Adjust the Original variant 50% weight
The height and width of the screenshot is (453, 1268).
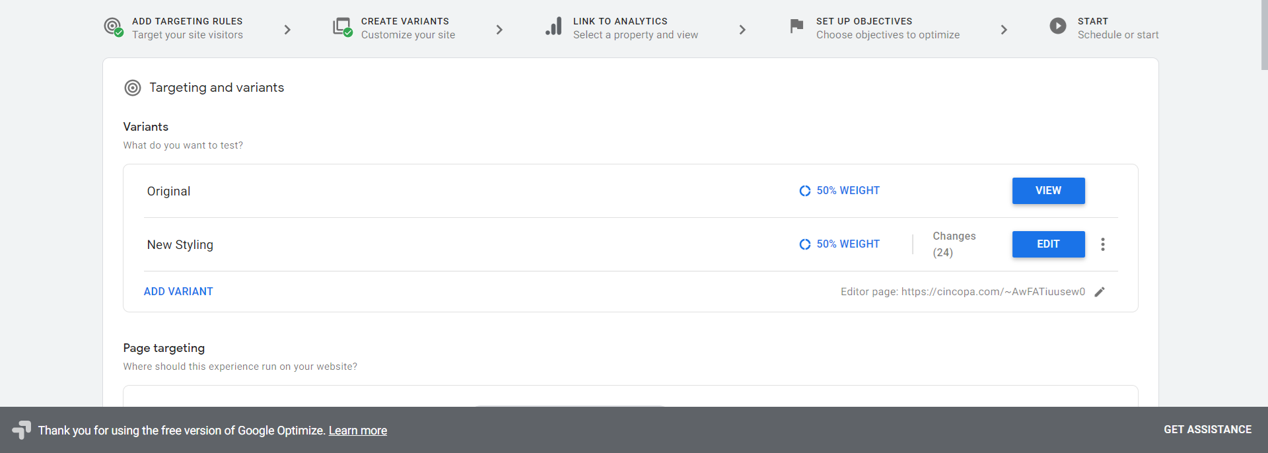pyautogui.click(x=839, y=191)
